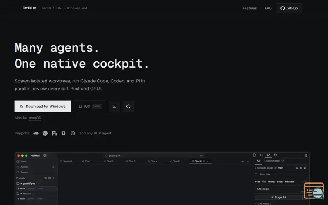328x205 pixels.
Task: Switch to the Chat 1 tab
Action: click(x=87, y=161)
